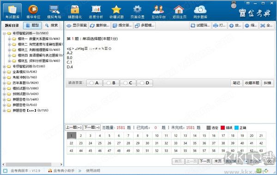
Task: Select answer option D radio button
Action: click(x=142, y=83)
